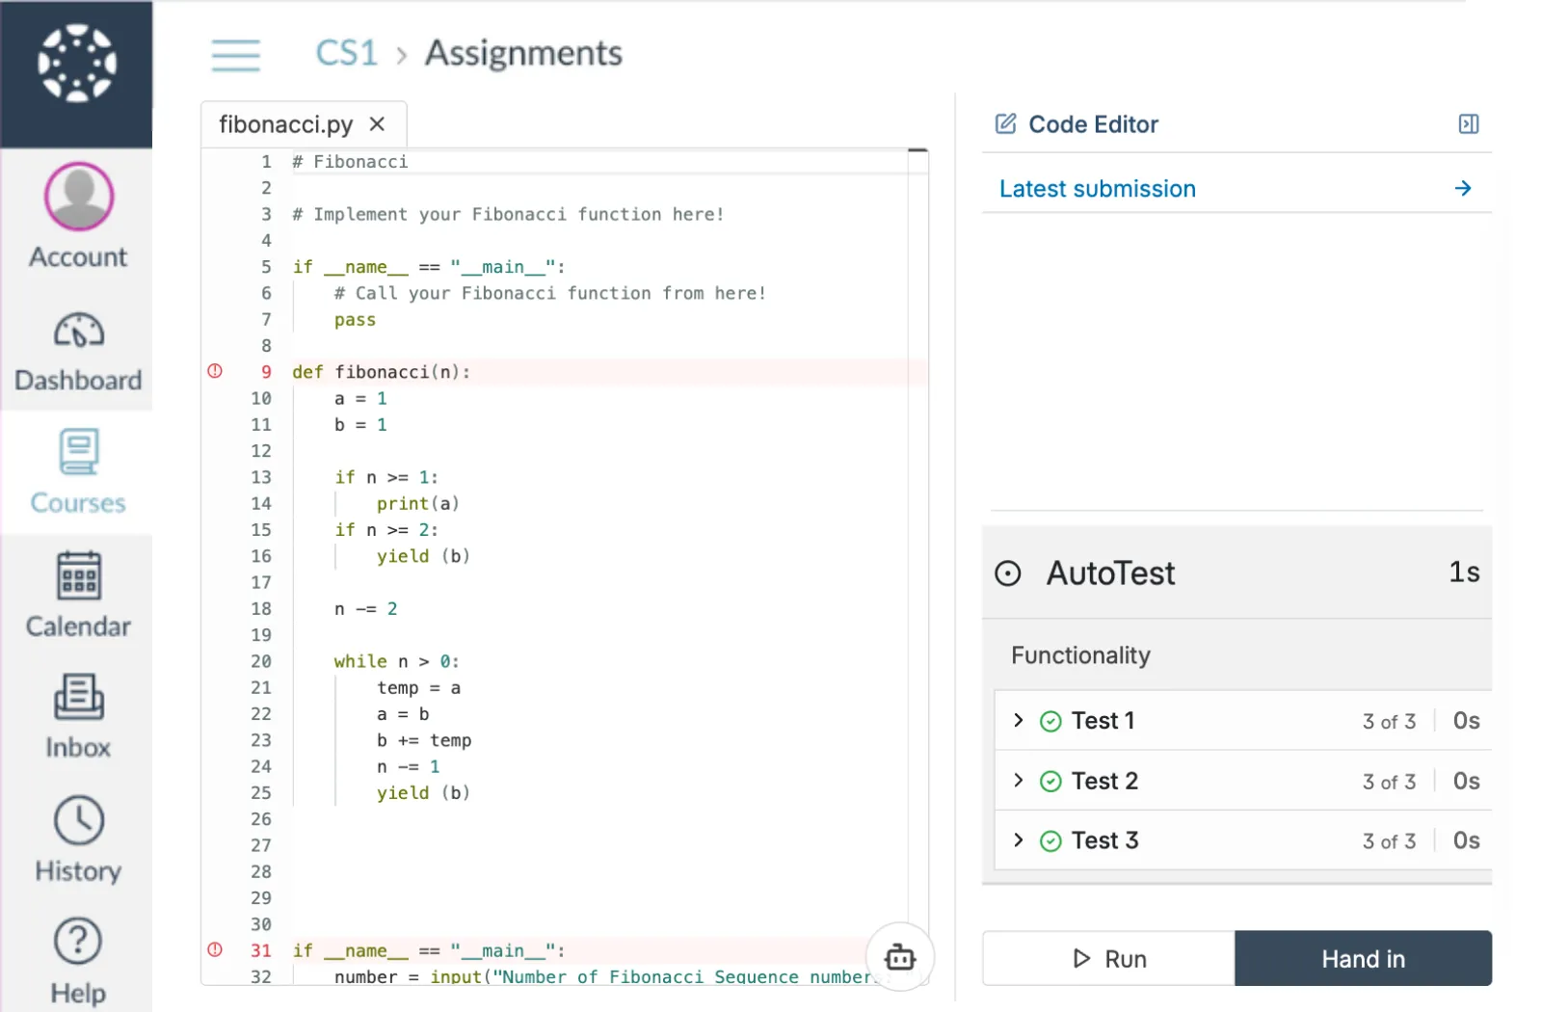
Task: Click the Latest submission arrow icon
Action: (1463, 188)
